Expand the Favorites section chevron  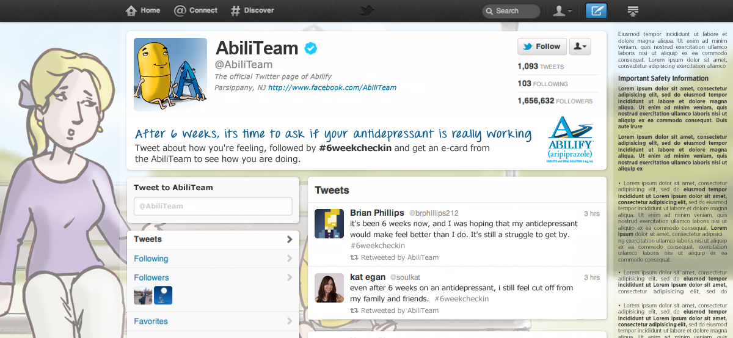pyautogui.click(x=290, y=321)
